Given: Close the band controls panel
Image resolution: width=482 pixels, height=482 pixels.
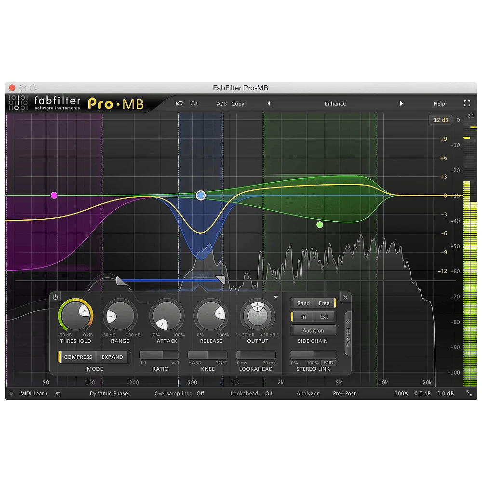Looking at the screenshot, I should pyautogui.click(x=345, y=298).
